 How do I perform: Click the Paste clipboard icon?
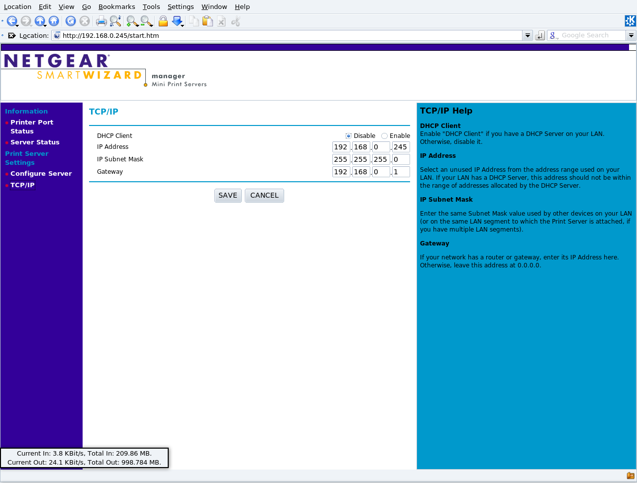click(x=208, y=21)
